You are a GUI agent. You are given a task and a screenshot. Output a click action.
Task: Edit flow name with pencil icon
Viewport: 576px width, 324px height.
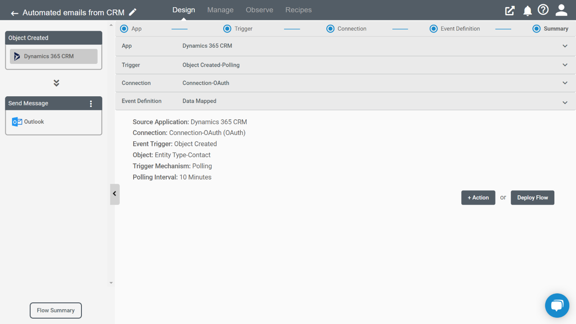[x=132, y=12]
